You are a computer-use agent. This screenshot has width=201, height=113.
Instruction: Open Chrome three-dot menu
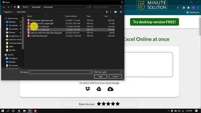[x=198, y=8]
